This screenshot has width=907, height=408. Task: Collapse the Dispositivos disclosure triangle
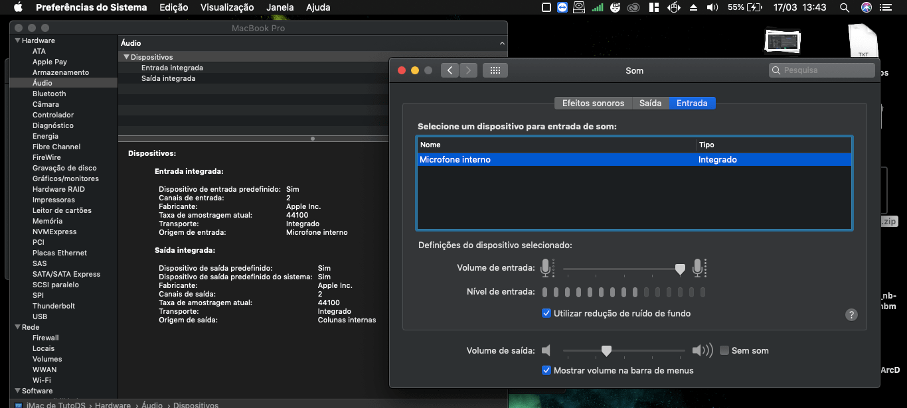coord(126,56)
